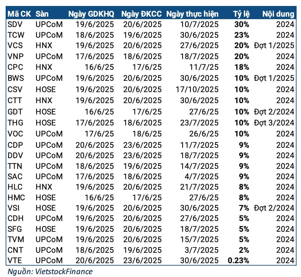Click the VietstockFinance source text
The height and width of the screenshot is (277, 301).
[50, 271]
